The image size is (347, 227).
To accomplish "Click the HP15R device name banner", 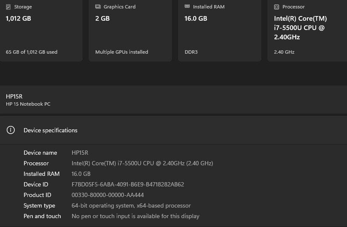I will pyautogui.click(x=14, y=96).
